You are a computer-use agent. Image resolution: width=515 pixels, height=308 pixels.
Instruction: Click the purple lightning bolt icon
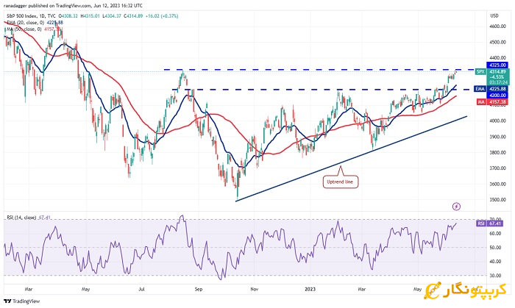[x=456, y=207]
